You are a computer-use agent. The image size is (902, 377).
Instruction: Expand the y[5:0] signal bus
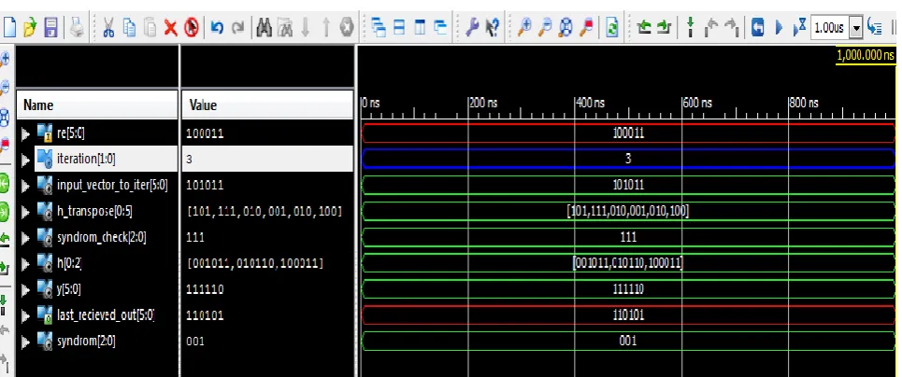point(25,289)
